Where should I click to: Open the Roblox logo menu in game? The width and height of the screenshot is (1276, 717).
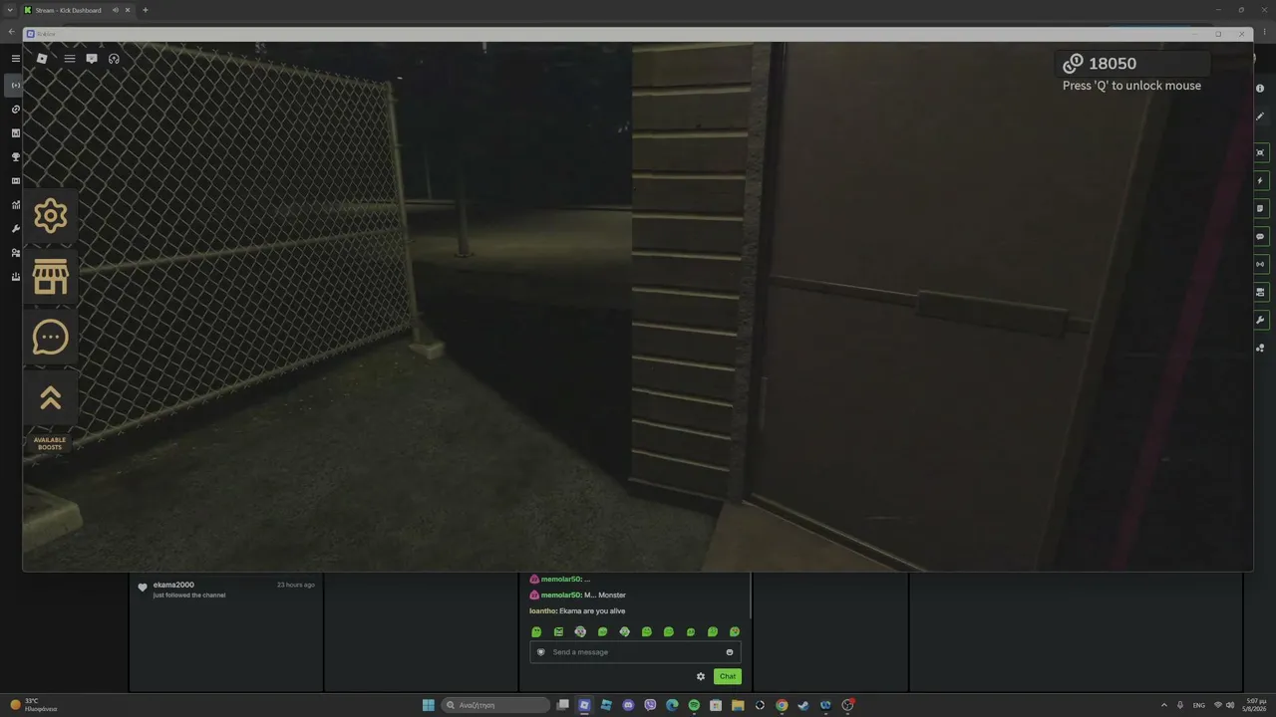42,59
